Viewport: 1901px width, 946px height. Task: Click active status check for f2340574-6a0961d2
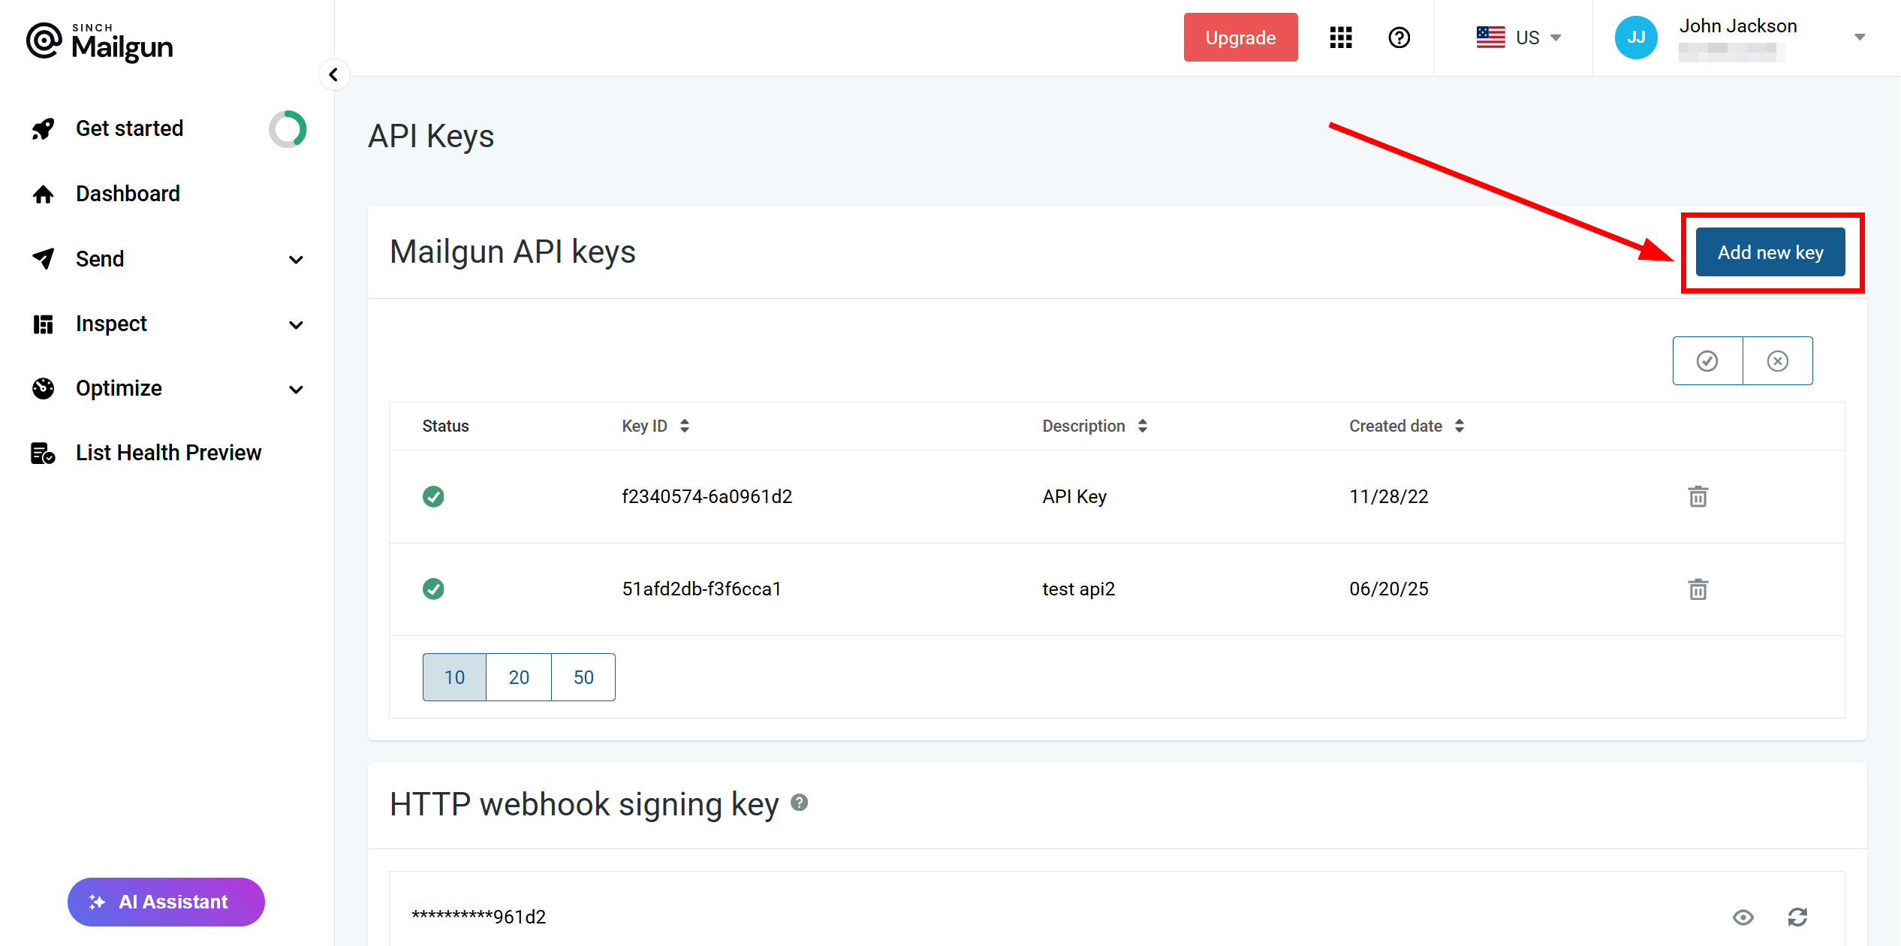click(x=433, y=496)
